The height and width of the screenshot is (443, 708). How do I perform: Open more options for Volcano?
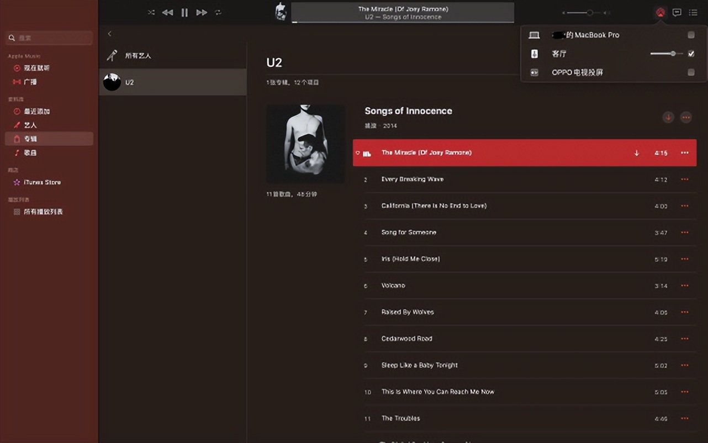click(685, 286)
